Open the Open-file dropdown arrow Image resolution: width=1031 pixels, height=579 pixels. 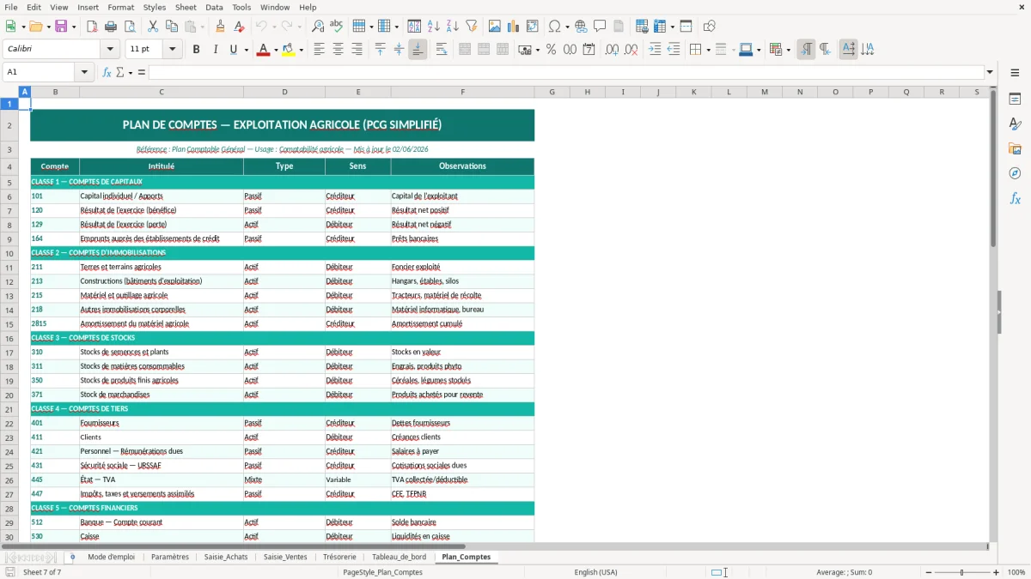point(48,27)
